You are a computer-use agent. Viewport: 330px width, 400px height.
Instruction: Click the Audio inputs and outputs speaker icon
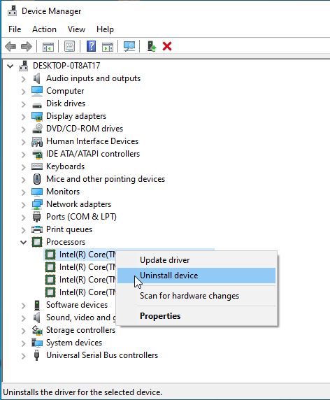pos(37,78)
